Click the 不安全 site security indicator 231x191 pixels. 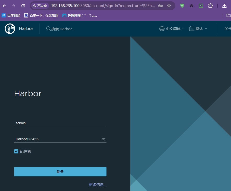point(40,6)
